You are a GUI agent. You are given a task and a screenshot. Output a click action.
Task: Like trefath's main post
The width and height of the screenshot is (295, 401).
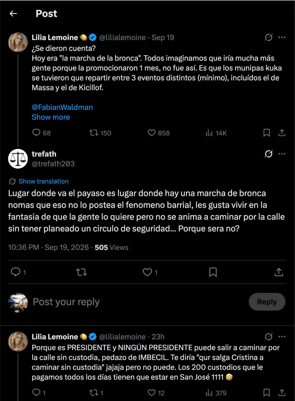pos(147,272)
